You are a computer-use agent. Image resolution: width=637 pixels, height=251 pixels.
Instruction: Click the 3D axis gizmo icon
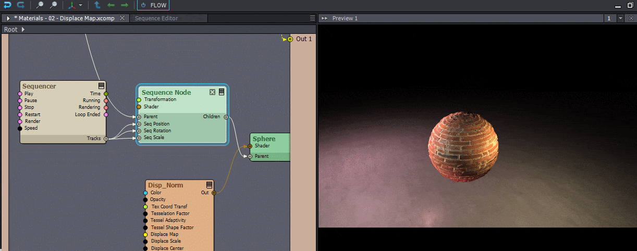71,5
